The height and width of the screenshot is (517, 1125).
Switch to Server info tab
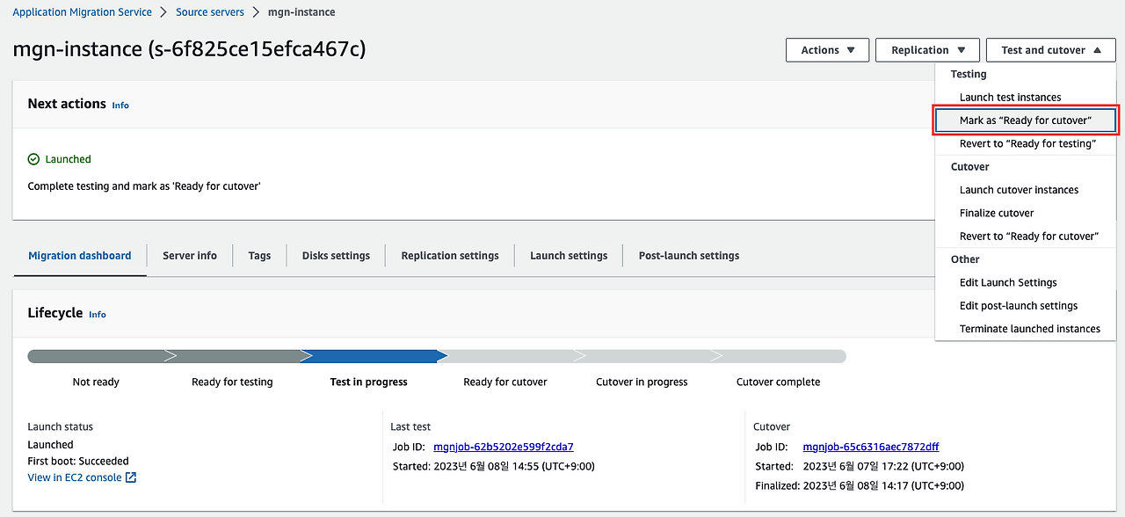(190, 256)
